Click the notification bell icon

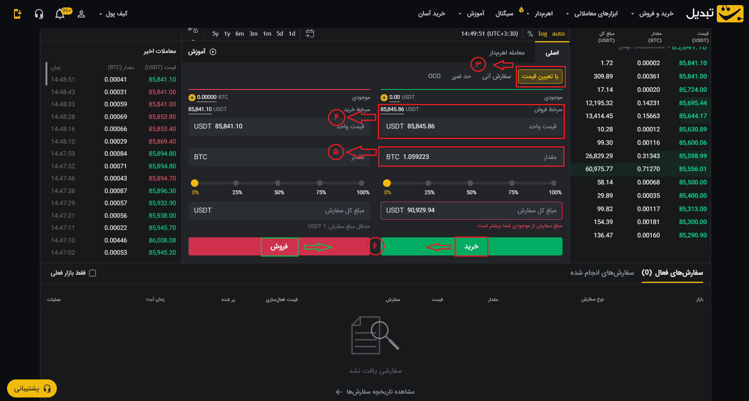[60, 15]
